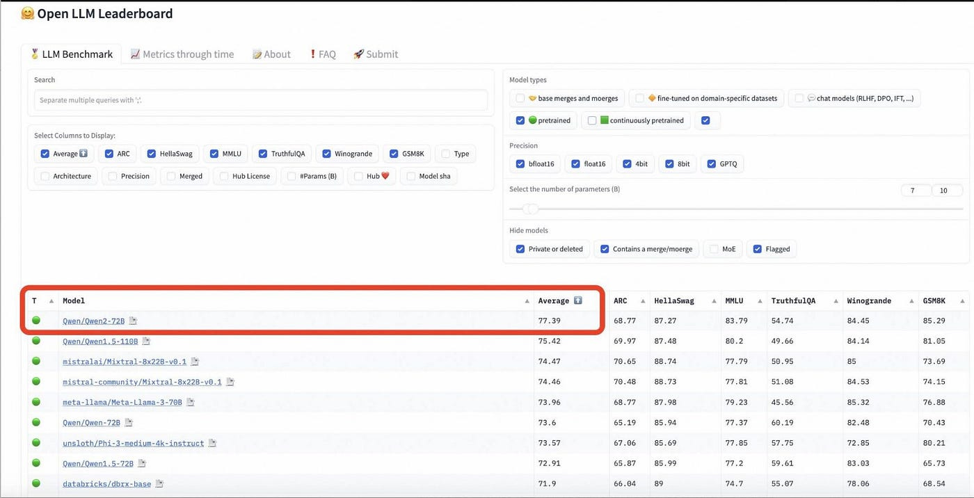Uncheck Private or deleted under Hide models

(x=520, y=249)
